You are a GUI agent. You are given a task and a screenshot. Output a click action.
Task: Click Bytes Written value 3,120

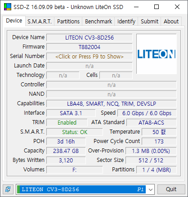(66, 161)
